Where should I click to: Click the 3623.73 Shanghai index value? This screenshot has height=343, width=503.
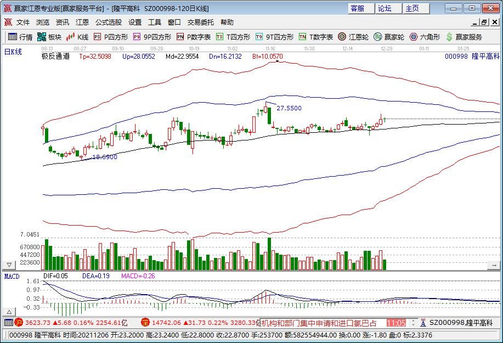coord(38,323)
